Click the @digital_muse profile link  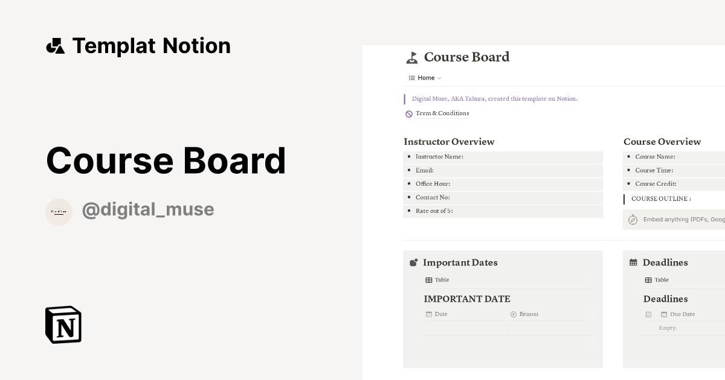(x=148, y=209)
